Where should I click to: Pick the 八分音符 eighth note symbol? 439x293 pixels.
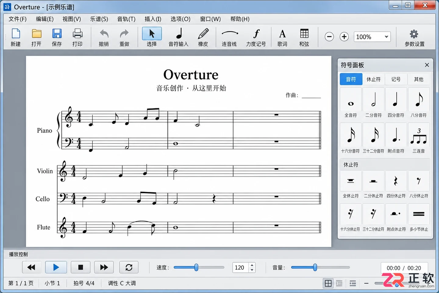(419, 103)
